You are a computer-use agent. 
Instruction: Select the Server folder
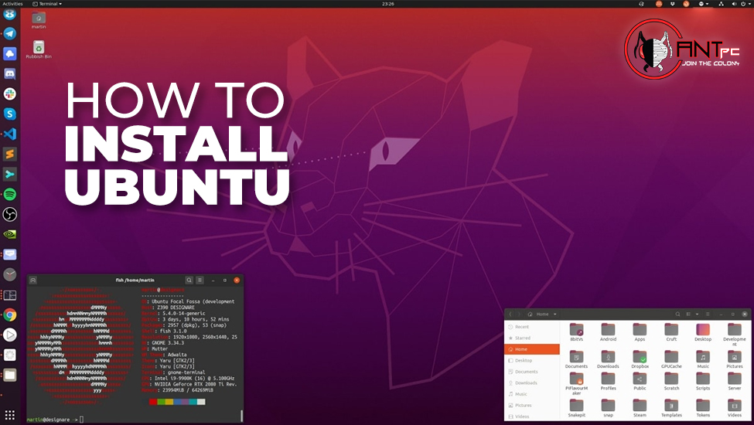pyautogui.click(x=735, y=381)
